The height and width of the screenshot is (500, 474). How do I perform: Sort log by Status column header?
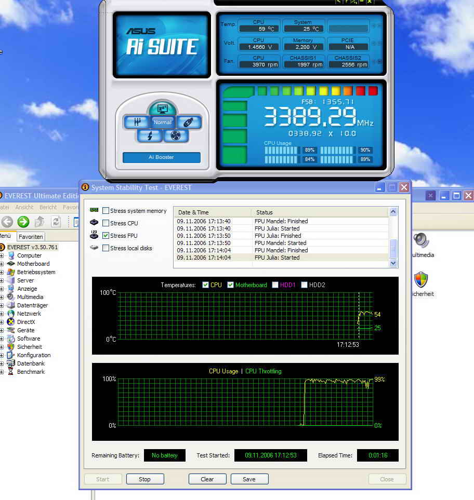pos(320,212)
